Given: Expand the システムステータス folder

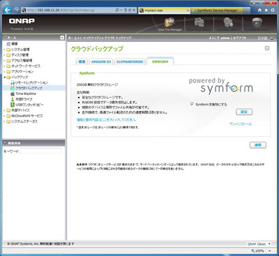Looking at the screenshot, I should coord(4,121).
